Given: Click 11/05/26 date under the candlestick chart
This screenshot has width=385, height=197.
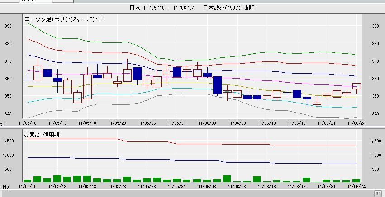Looking at the screenshot, I should point(147,123).
